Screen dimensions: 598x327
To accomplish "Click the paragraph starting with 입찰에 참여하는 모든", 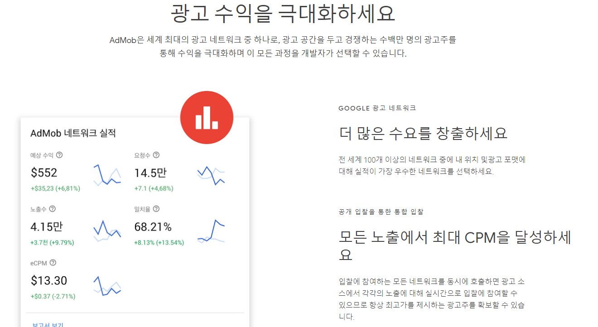I will (x=432, y=299).
